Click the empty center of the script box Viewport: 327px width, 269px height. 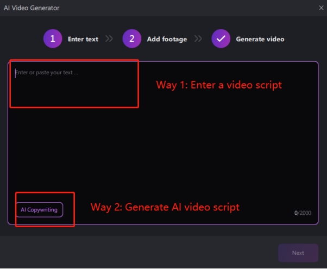(x=163, y=146)
